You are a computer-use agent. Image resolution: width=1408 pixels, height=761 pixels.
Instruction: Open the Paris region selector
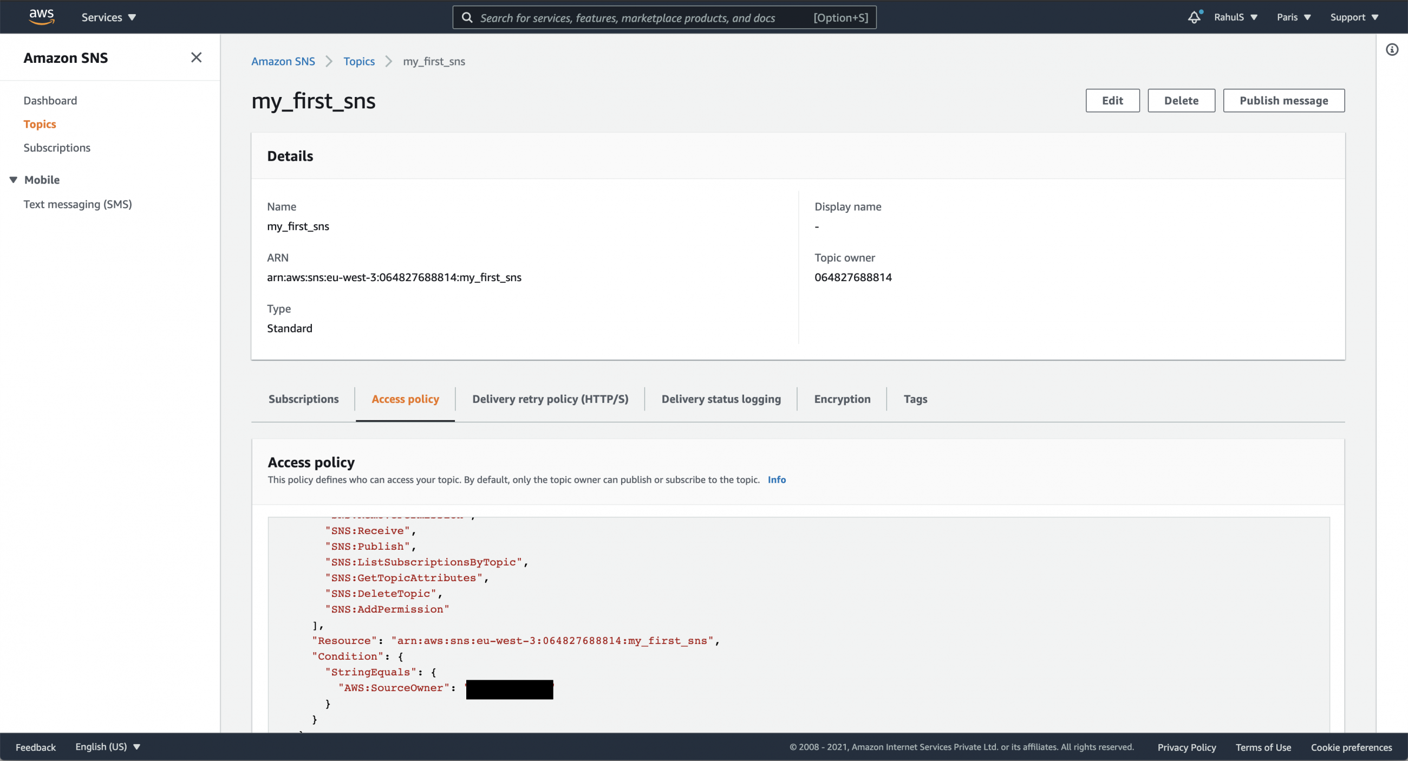pos(1293,17)
